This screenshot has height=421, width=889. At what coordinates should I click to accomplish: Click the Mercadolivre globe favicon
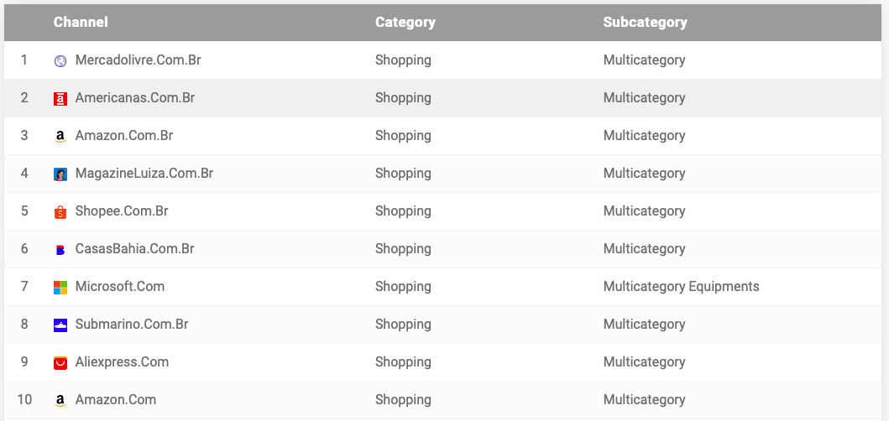[x=60, y=60]
